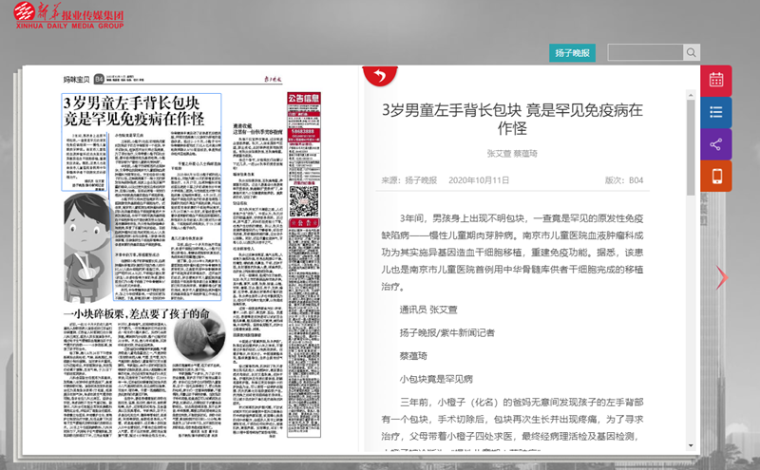760x470 pixels.
Task: Click the purple share icon
Action: (716, 144)
